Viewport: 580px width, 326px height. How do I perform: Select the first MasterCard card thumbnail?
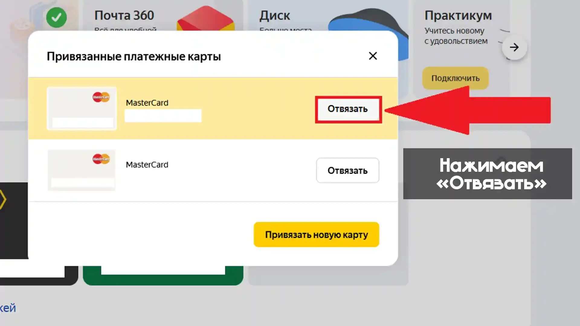tap(82, 109)
